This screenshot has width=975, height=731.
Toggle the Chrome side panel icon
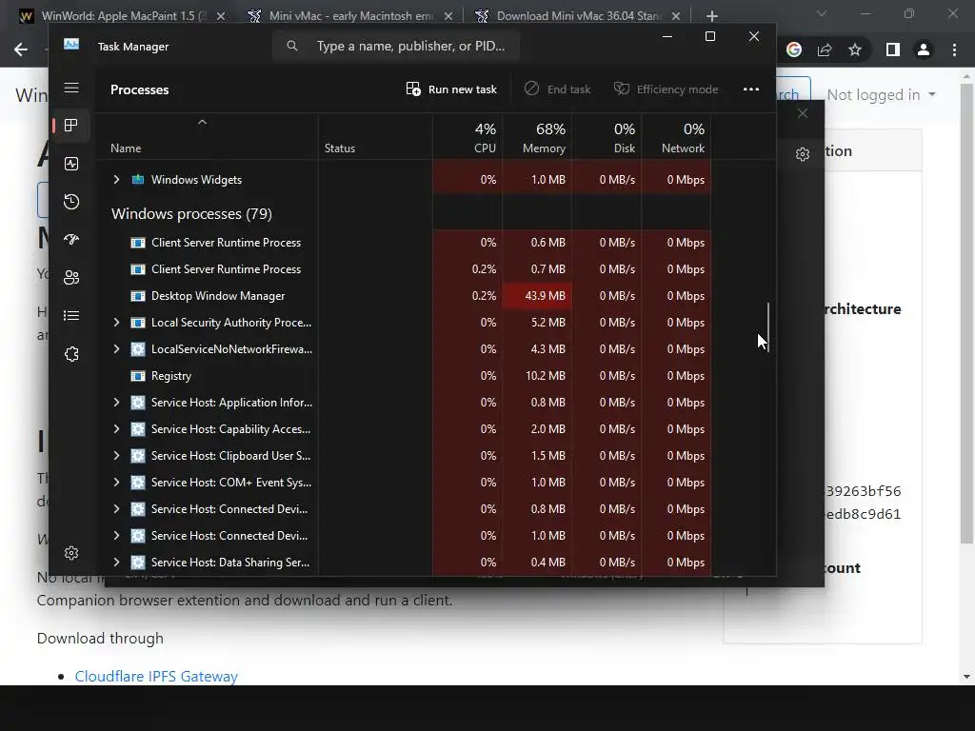(892, 49)
